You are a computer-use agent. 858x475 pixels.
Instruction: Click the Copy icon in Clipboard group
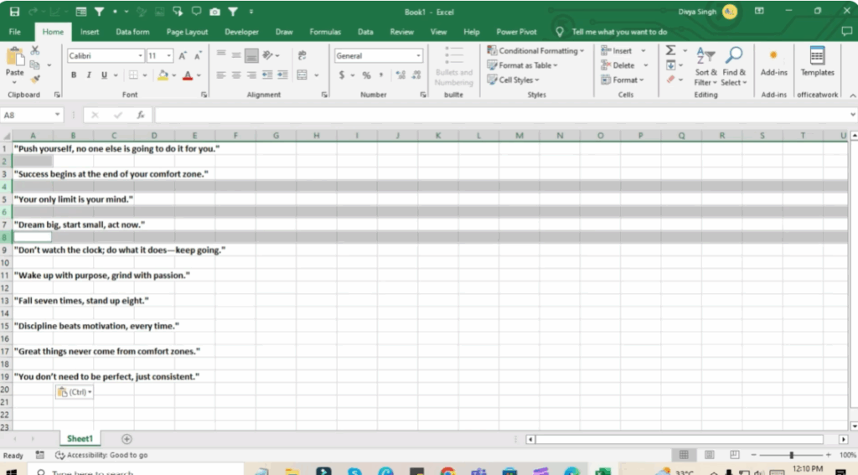pos(35,65)
